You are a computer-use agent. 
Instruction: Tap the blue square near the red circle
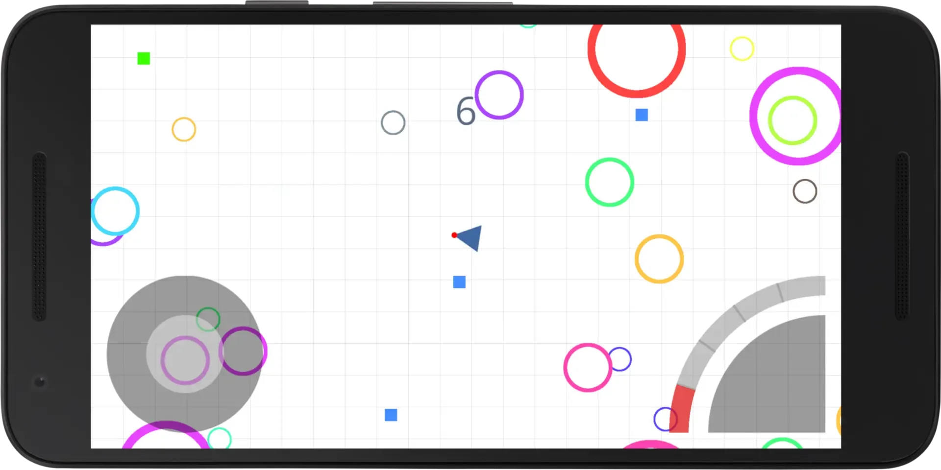[x=642, y=115]
